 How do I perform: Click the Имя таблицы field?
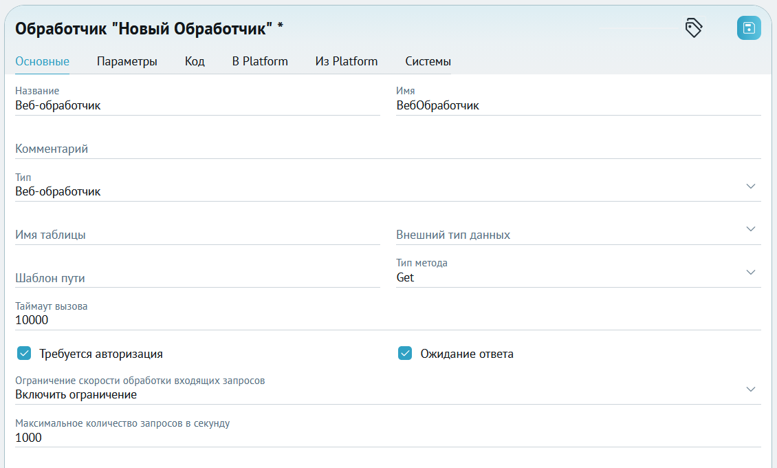[198, 235]
